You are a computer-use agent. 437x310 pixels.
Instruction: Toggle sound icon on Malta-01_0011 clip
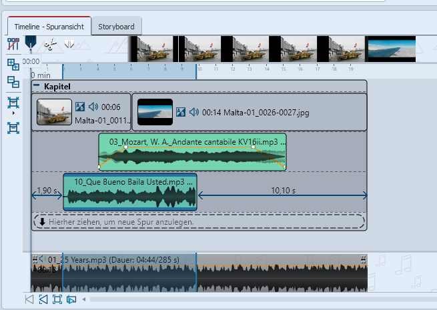(x=93, y=107)
